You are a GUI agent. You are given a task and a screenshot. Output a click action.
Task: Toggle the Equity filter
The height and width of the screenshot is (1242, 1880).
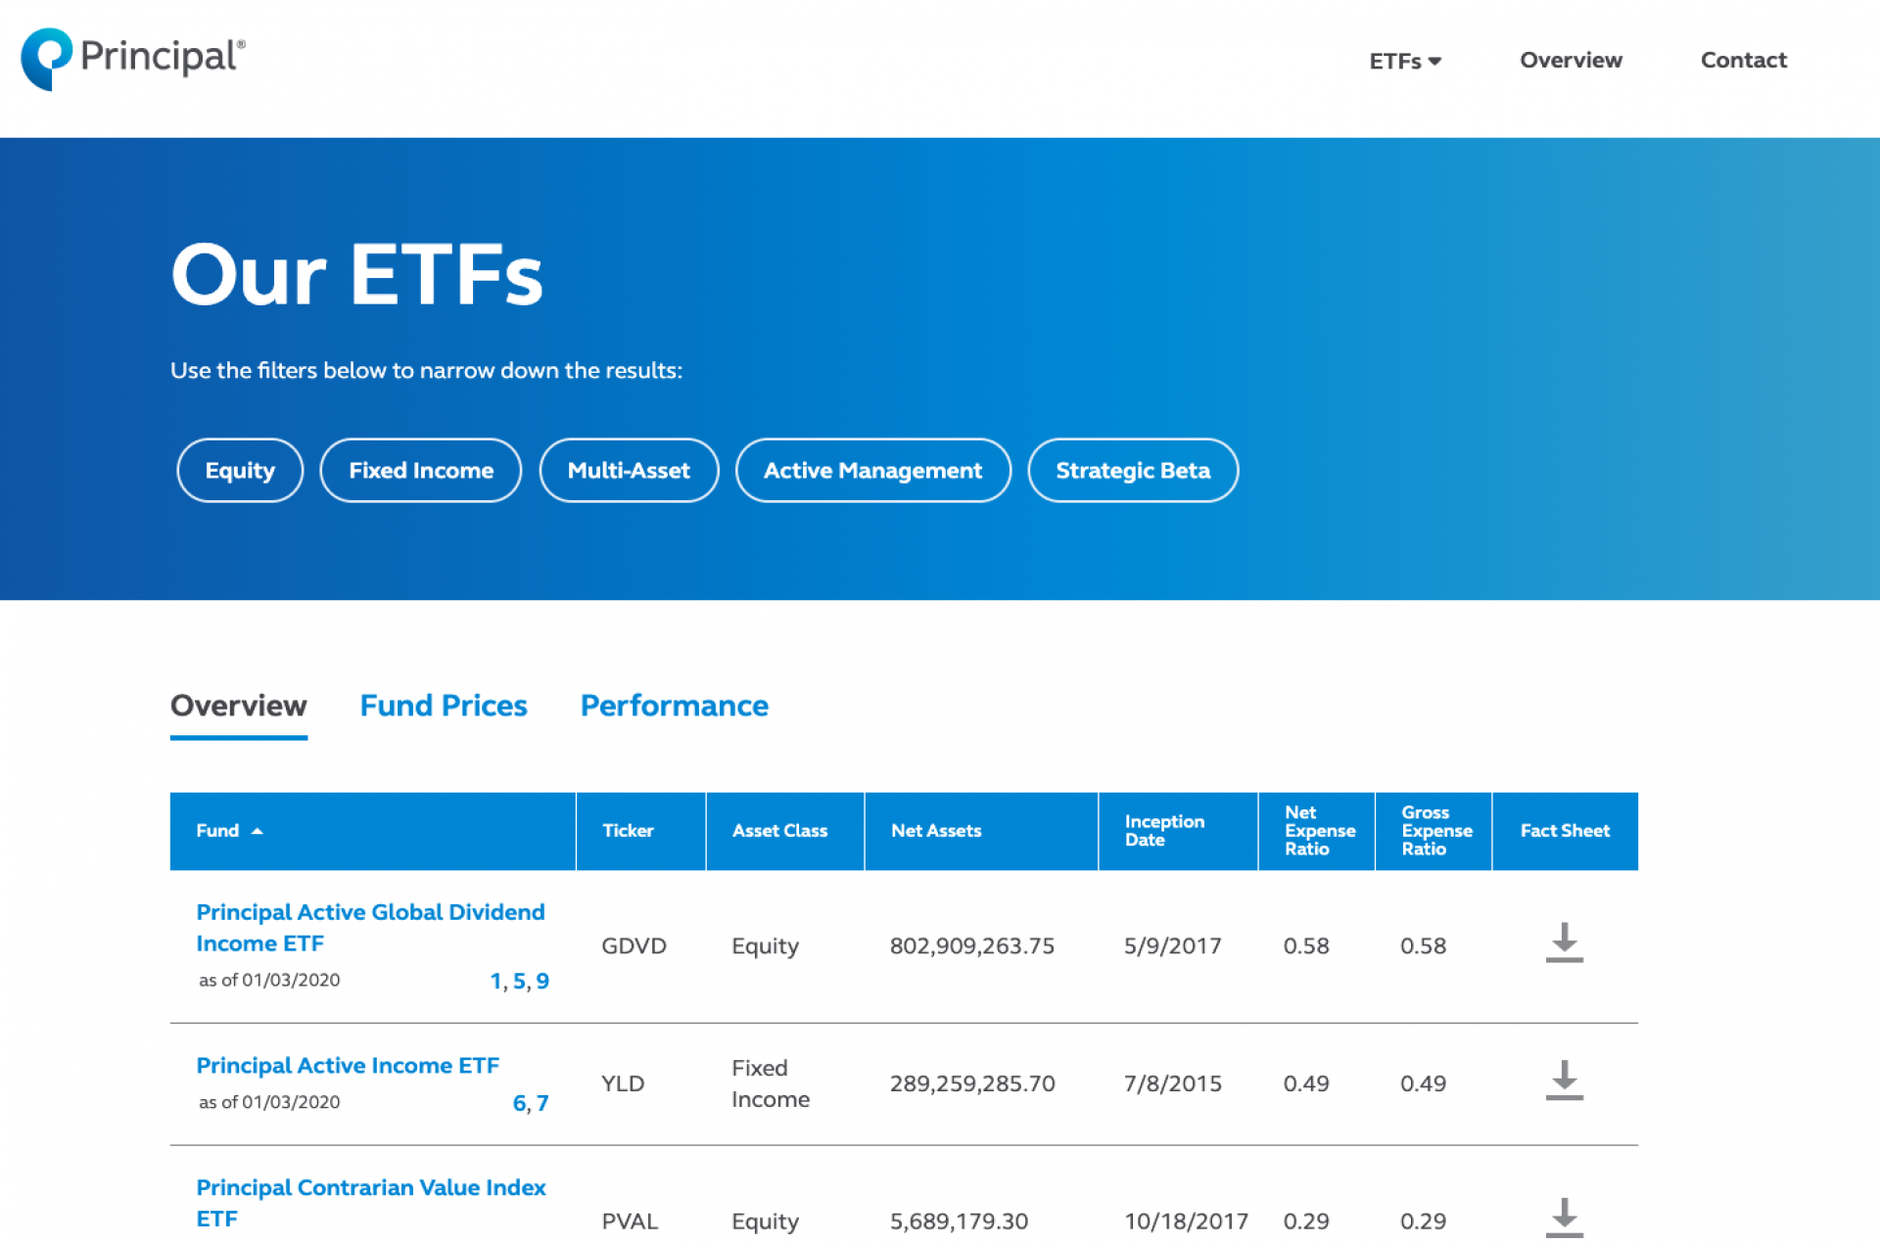pos(240,471)
